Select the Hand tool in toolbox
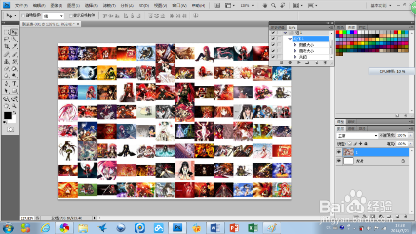The height and width of the screenshot is (234, 416). pos(6,106)
